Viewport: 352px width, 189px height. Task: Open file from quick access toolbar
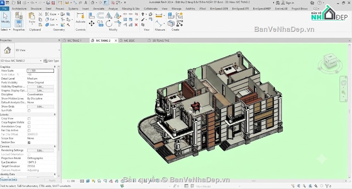click(x=14, y=3)
